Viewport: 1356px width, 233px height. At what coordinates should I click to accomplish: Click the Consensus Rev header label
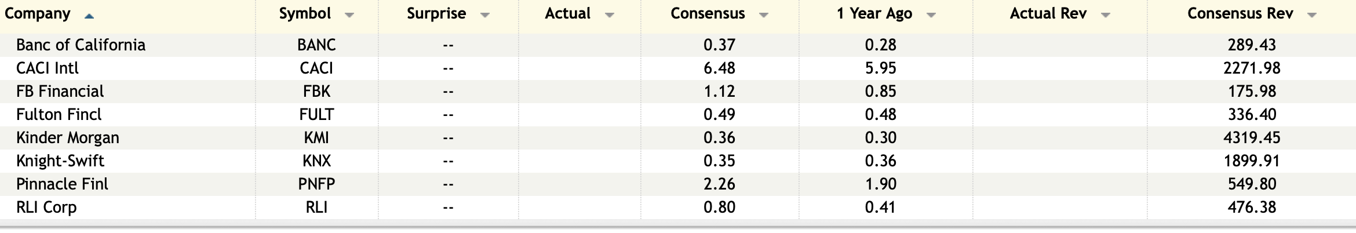tap(1240, 14)
